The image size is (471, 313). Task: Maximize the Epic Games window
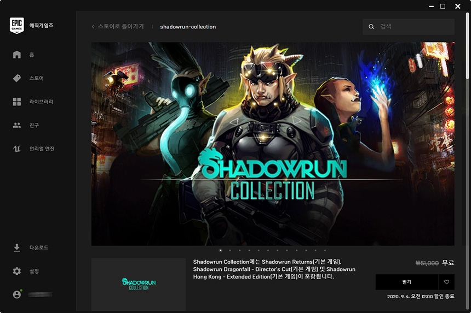443,7
